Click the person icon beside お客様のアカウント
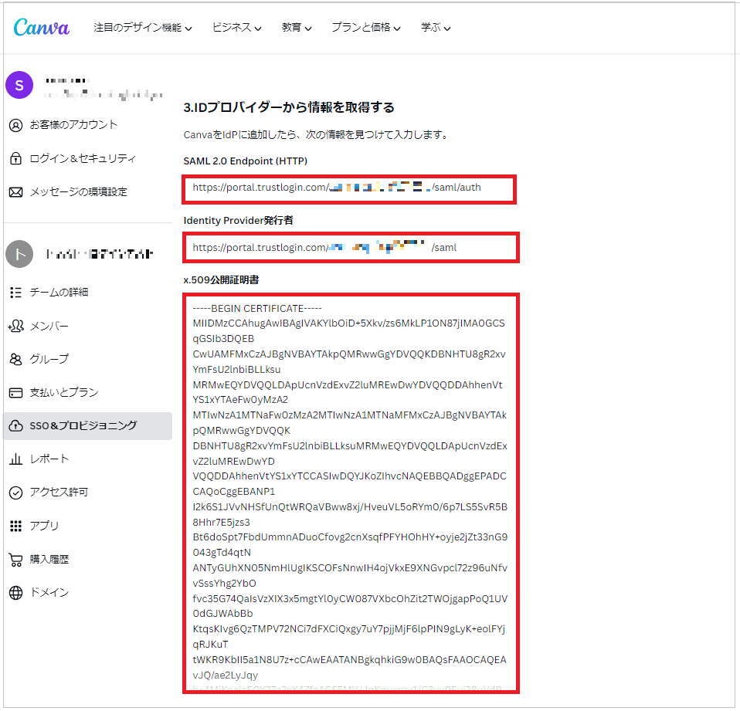The height and width of the screenshot is (711, 740). [x=15, y=126]
